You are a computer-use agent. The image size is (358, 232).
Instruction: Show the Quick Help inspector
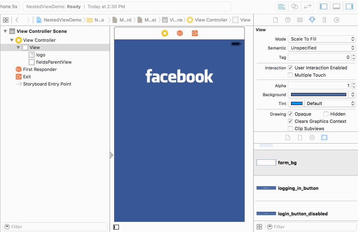coord(288,20)
